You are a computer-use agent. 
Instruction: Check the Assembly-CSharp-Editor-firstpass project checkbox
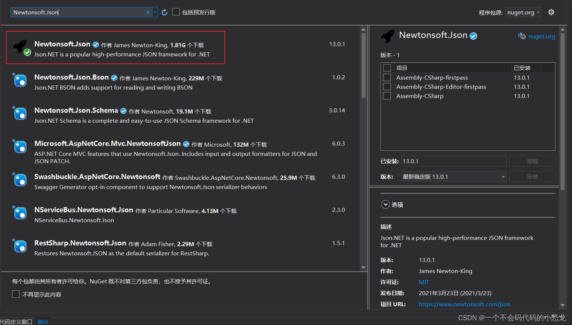coord(387,87)
